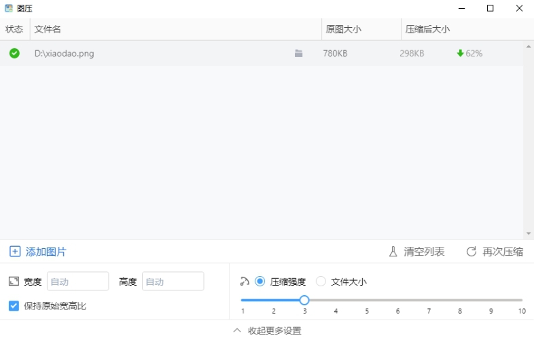Recompress using 再次压缩 label
The width and height of the screenshot is (534, 340).
[x=503, y=252]
